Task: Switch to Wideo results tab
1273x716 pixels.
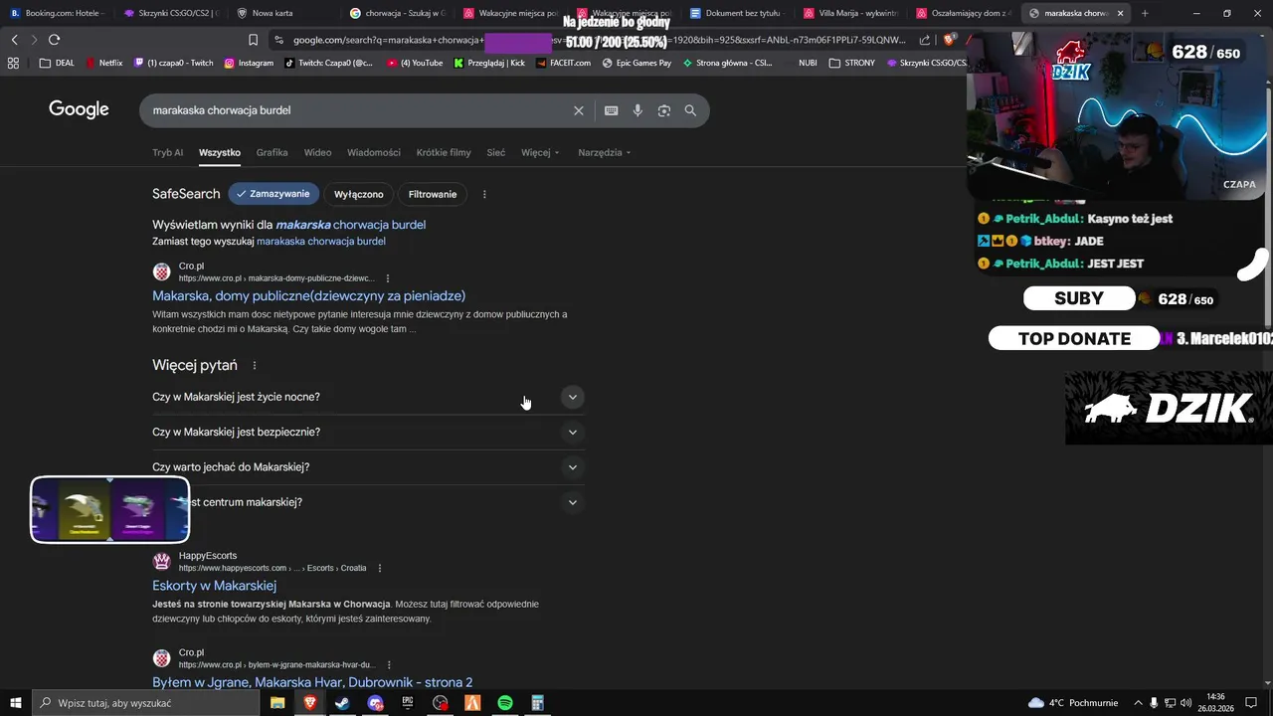Action: pyautogui.click(x=317, y=152)
